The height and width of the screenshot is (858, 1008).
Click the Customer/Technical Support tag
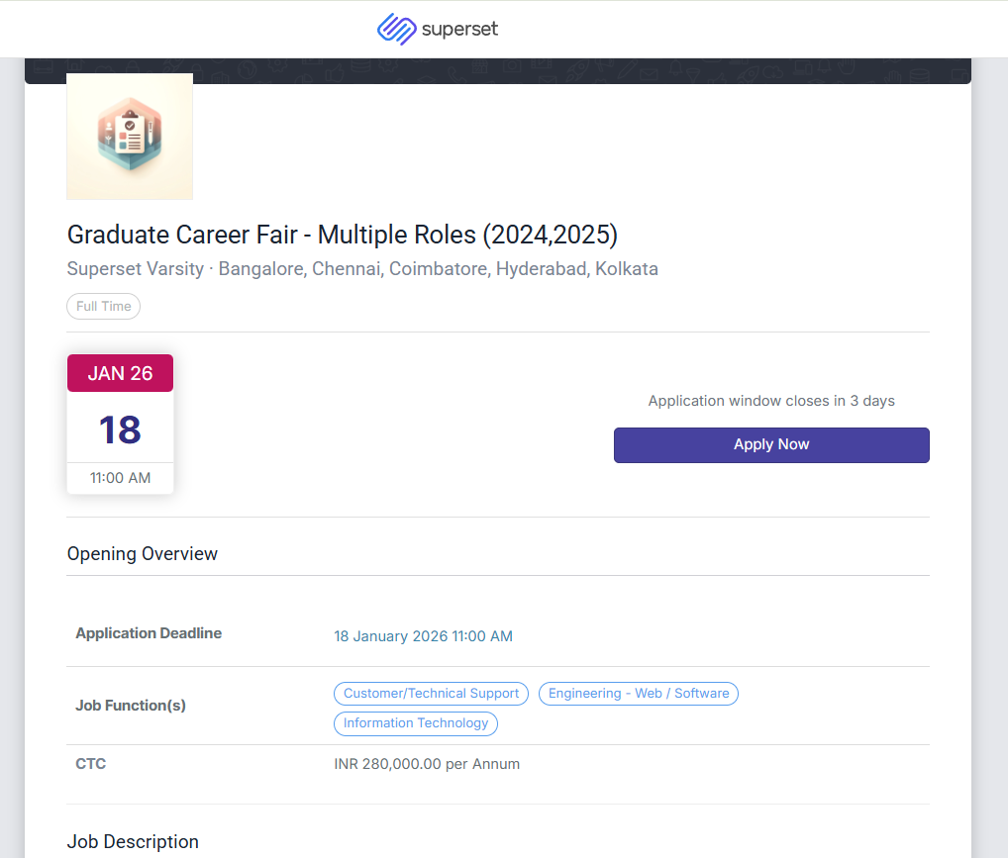tap(431, 694)
